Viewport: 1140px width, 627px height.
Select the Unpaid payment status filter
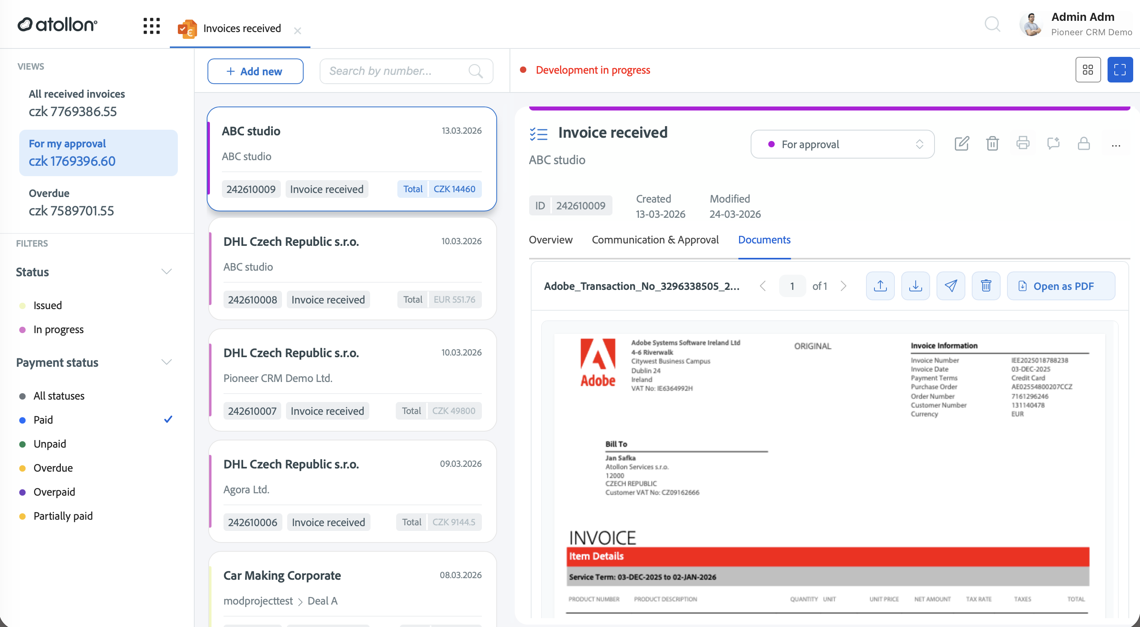click(50, 443)
